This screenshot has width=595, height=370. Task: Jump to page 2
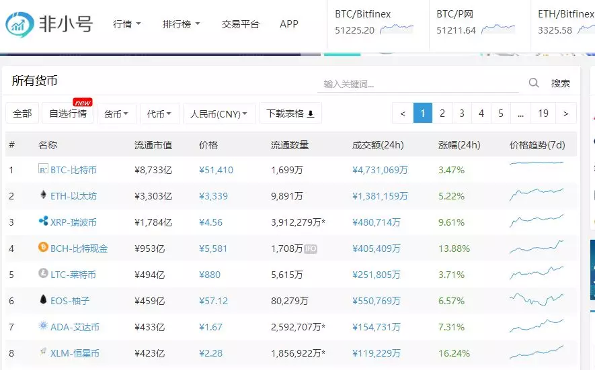(x=442, y=113)
